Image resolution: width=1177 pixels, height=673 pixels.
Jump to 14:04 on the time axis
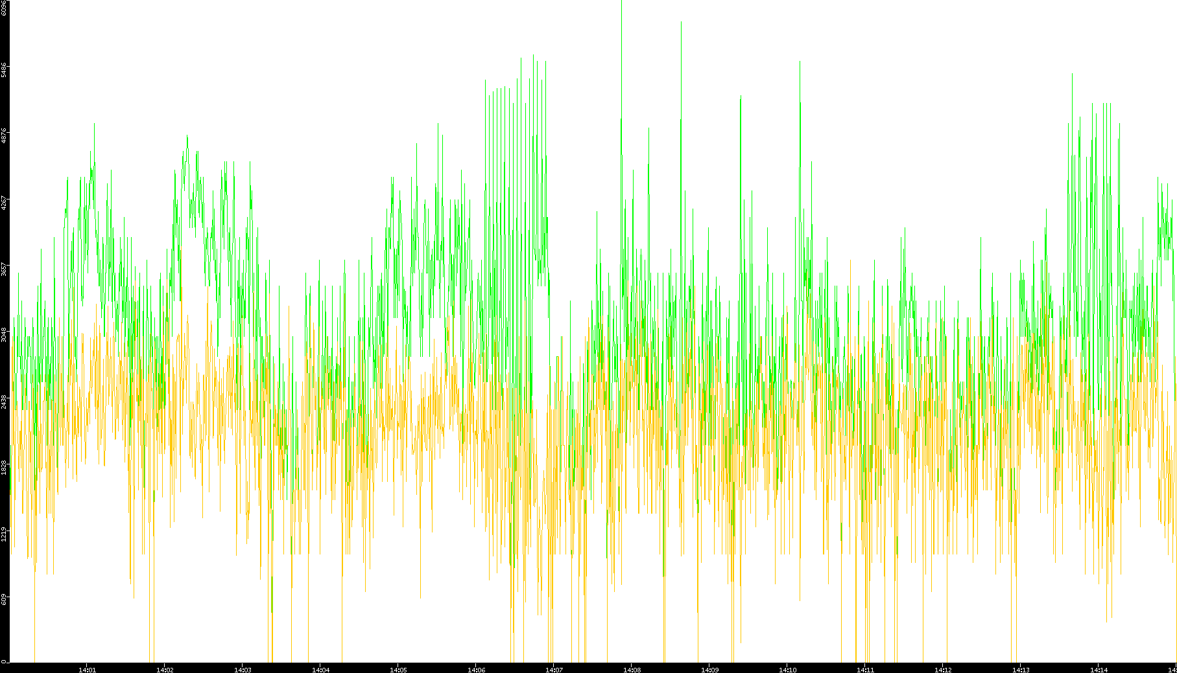pos(320,670)
